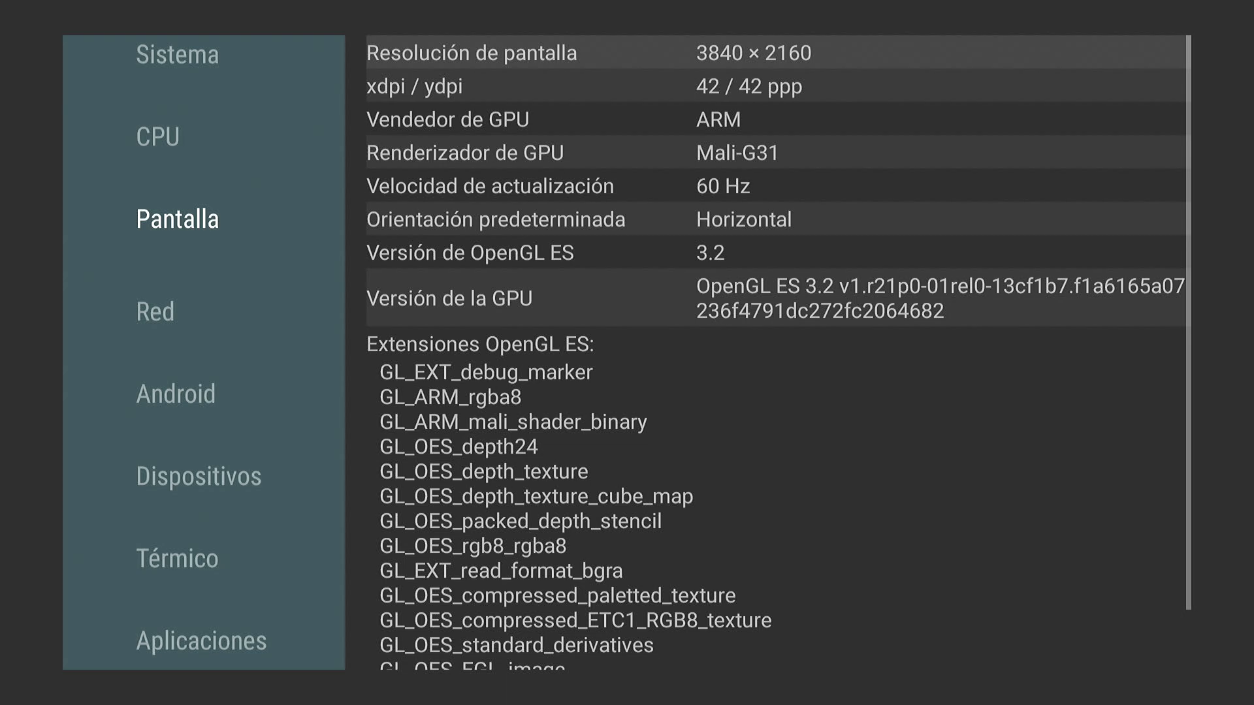Click the Renderizador de GPU row
Image resolution: width=1254 pixels, height=705 pixels.
point(776,153)
